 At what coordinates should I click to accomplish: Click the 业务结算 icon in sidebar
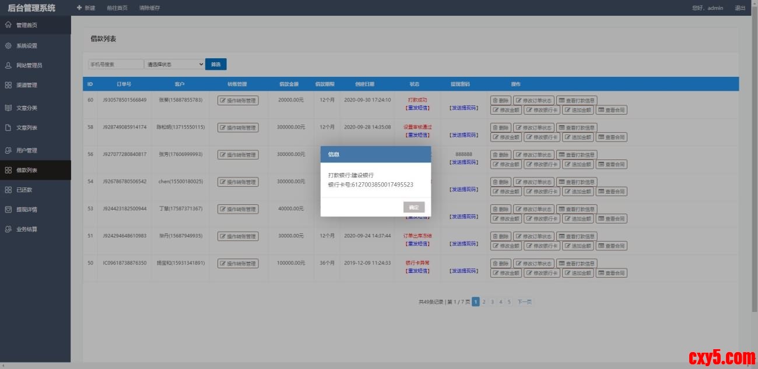point(8,229)
